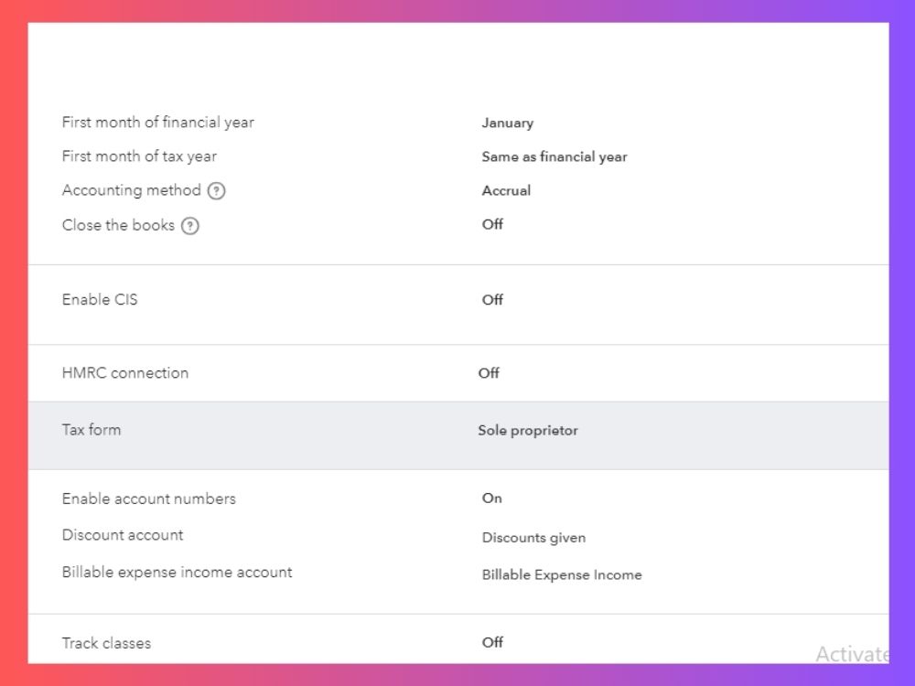The width and height of the screenshot is (915, 686).
Task: Select the January value for financial year
Action: tap(507, 123)
